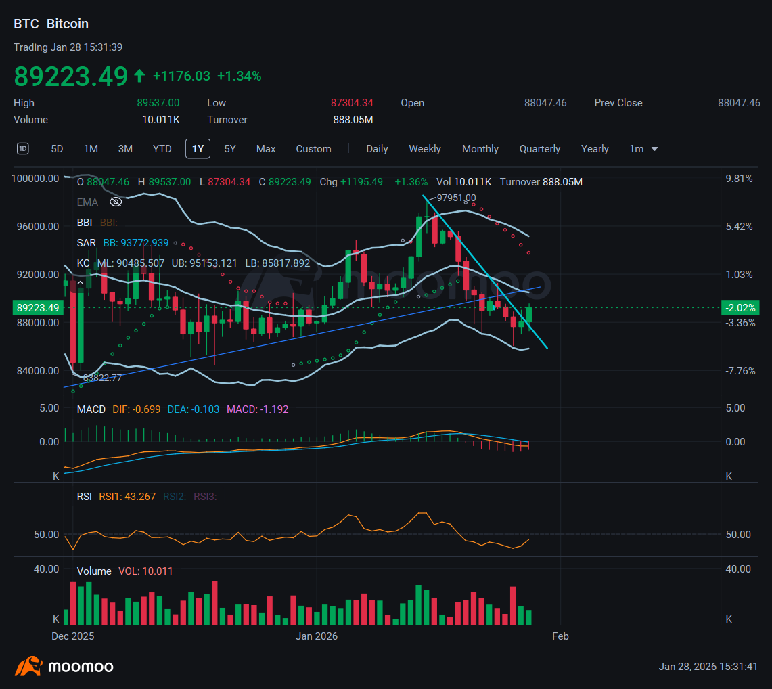This screenshot has width=772, height=689.
Task: Select the Max timeframe
Action: point(266,148)
